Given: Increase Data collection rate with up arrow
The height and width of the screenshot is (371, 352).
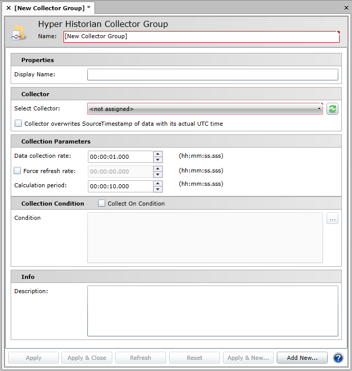Looking at the screenshot, I should [158, 154].
